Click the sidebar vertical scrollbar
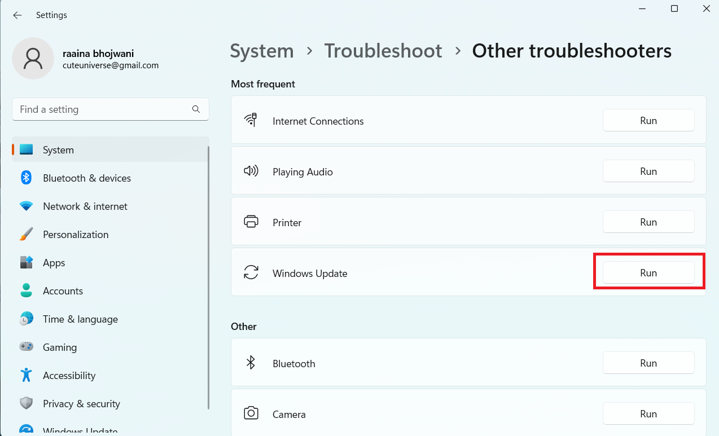Screen dimensions: 719x436 coord(209,276)
